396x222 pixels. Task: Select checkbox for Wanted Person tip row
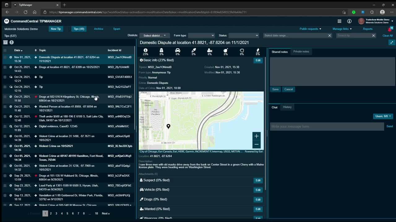pyautogui.click(x=5, y=107)
